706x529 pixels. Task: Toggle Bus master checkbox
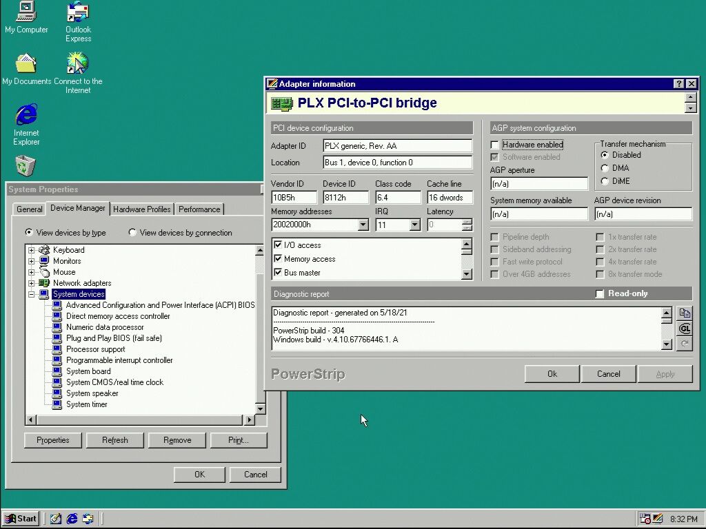point(278,273)
